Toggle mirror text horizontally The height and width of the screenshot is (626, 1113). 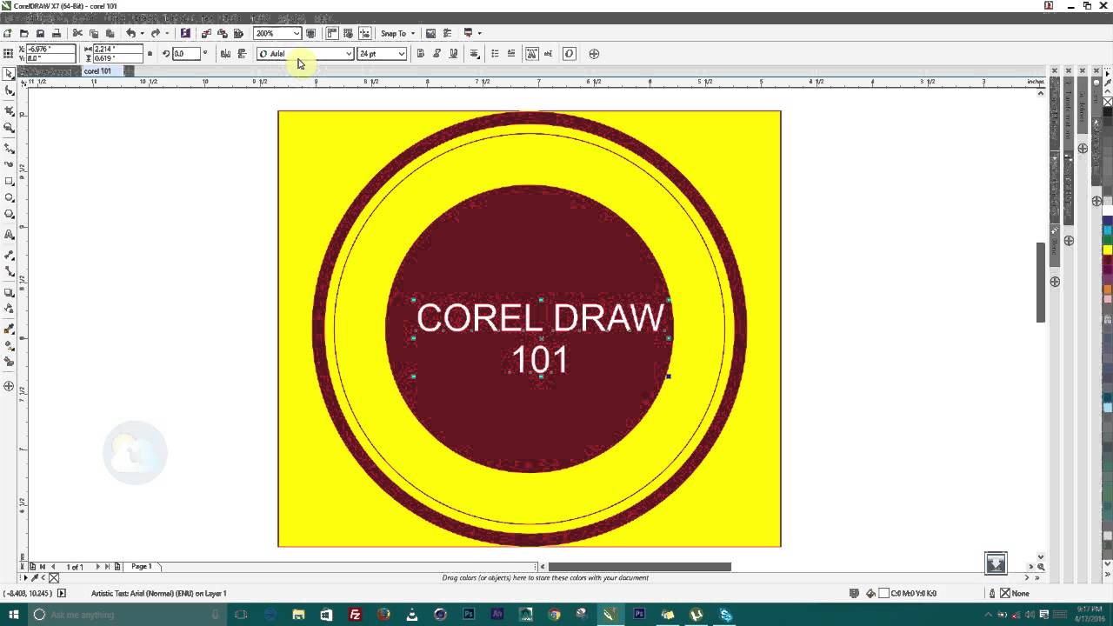[x=225, y=54]
